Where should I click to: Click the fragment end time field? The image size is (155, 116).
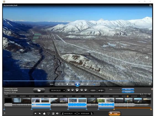coord(85,114)
